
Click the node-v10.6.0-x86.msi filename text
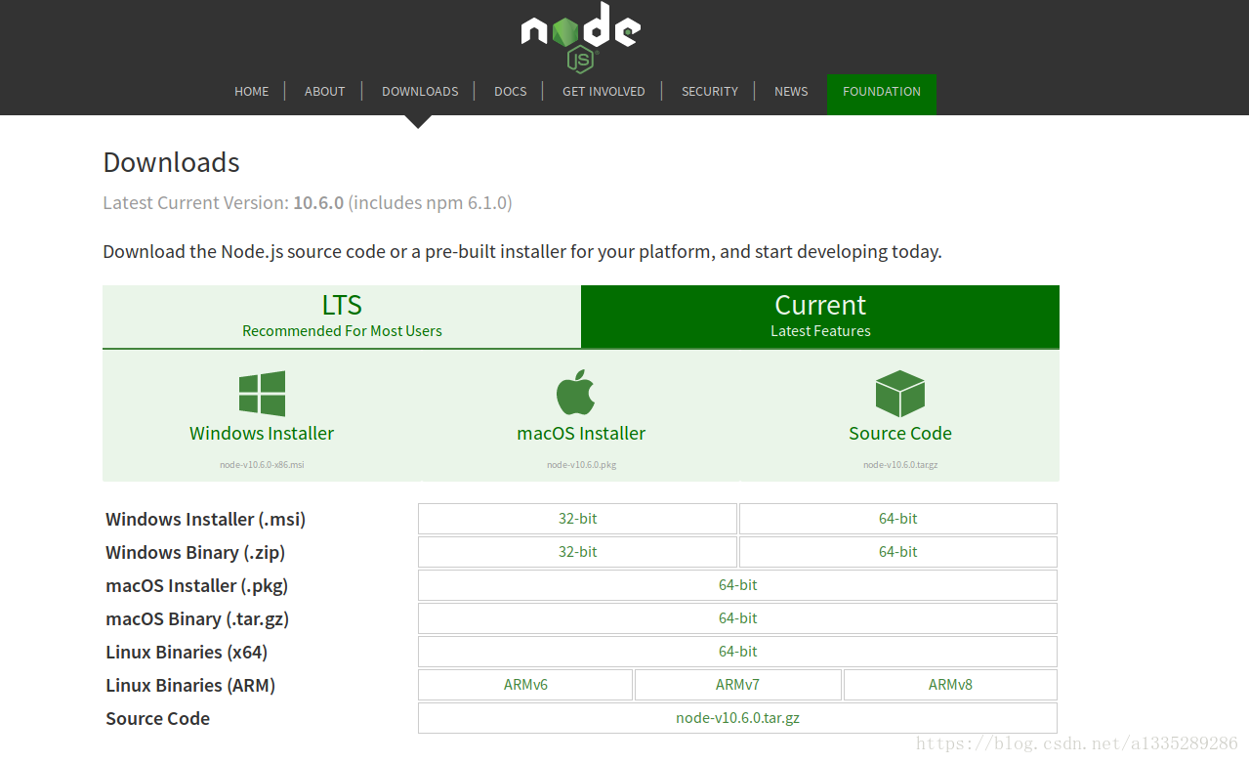(x=262, y=465)
